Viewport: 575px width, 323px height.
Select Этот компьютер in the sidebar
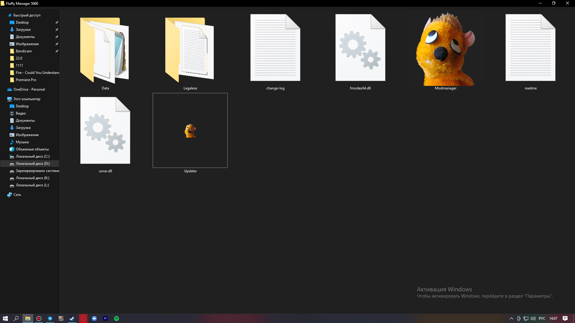coord(27,99)
